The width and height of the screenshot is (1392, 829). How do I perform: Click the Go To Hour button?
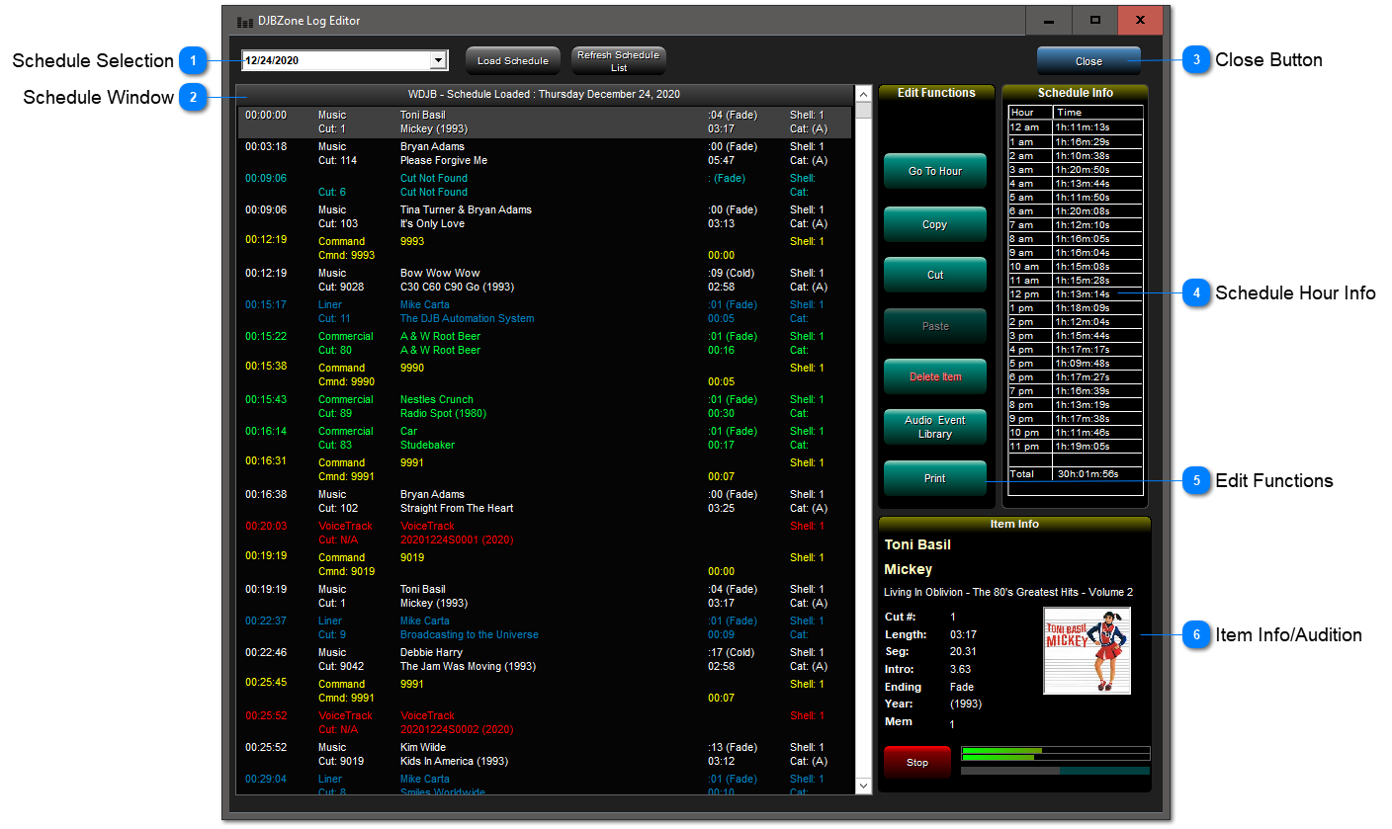pos(935,171)
